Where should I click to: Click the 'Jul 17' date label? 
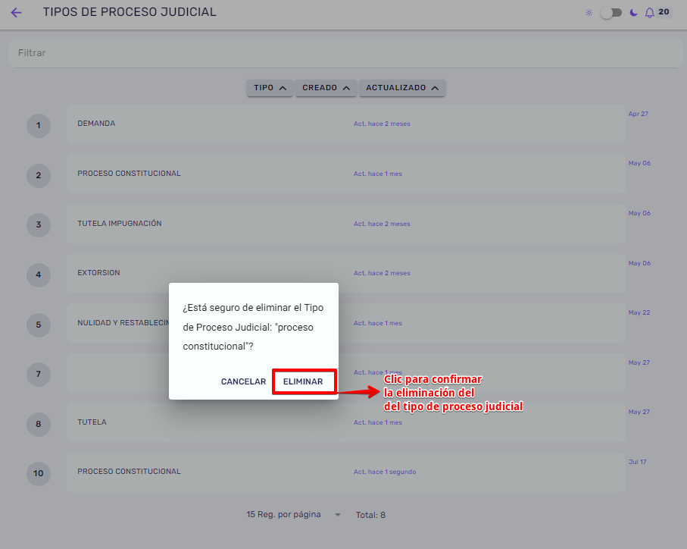(637, 462)
